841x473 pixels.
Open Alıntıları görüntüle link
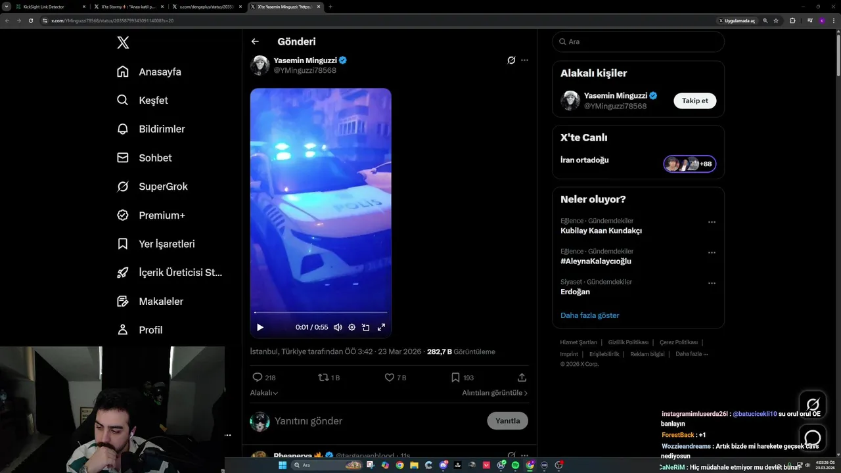point(495,393)
